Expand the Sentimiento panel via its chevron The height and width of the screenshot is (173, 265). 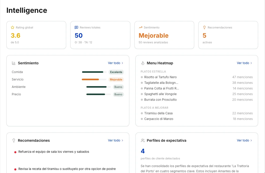[x=122, y=63]
